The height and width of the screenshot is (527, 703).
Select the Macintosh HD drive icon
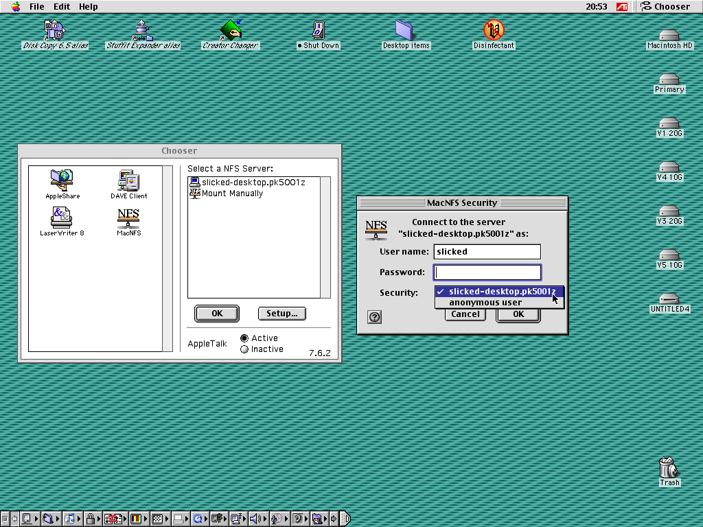[x=669, y=39]
